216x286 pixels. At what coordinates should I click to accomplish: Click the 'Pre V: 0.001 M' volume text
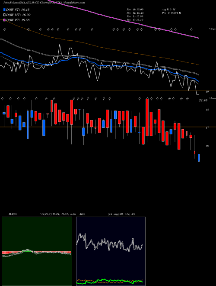(x=171, y=13)
